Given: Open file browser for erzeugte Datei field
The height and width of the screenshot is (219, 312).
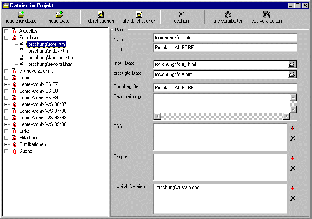Looking at the screenshot, I should coord(292,74).
